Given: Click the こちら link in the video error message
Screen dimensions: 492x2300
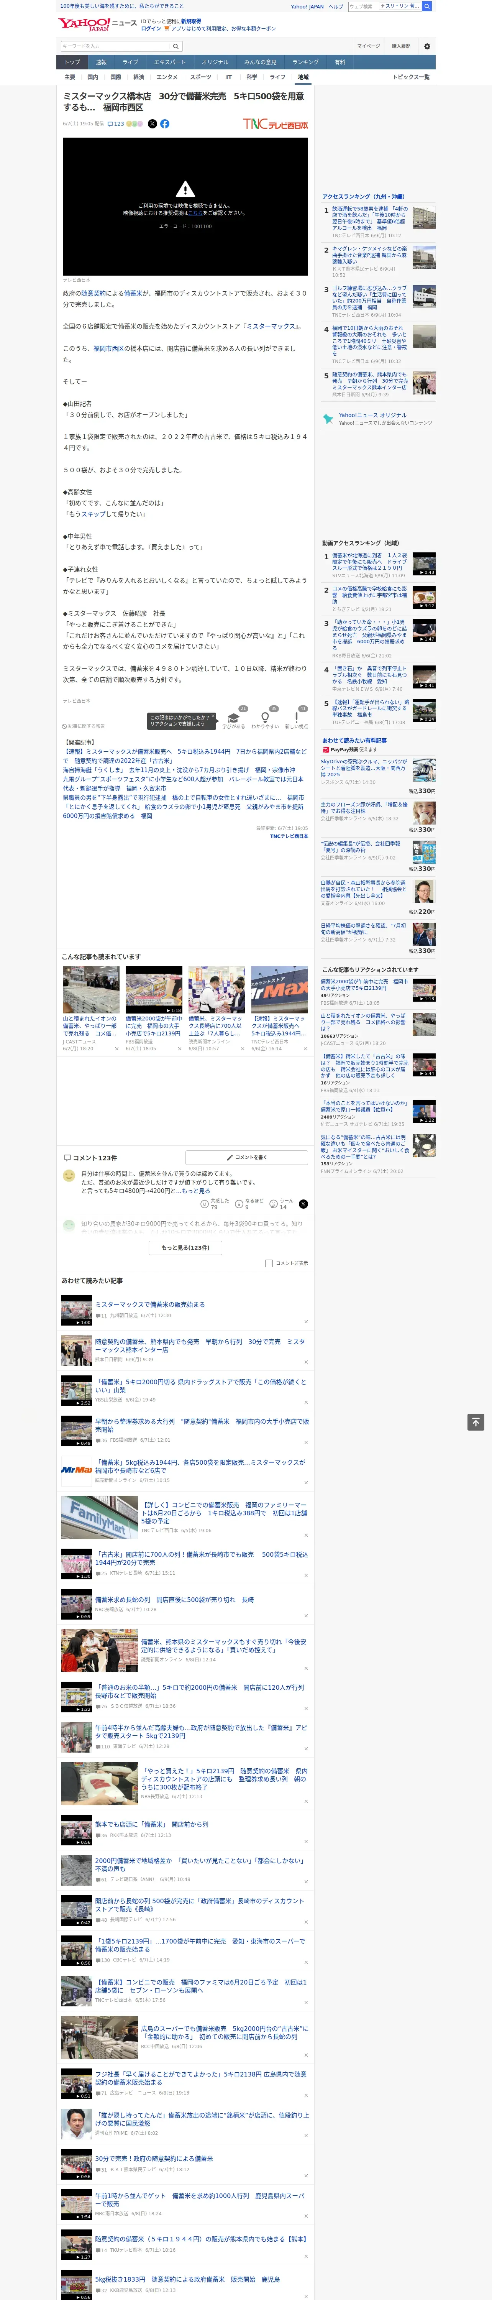Looking at the screenshot, I should pos(195,214).
